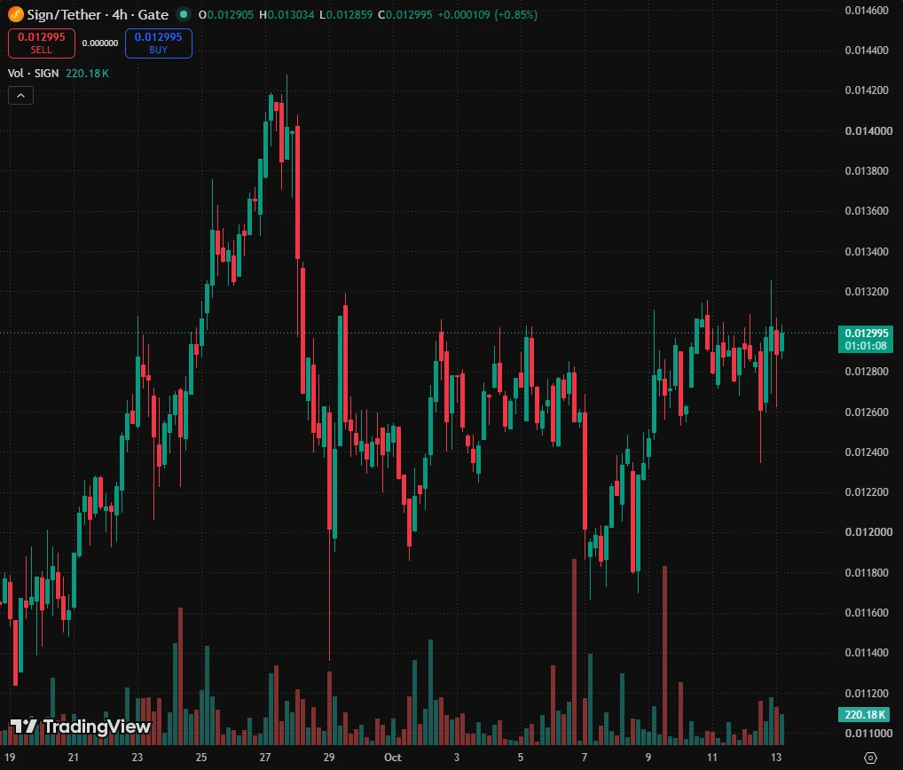Select the Vol · SIGN indicator label
903x770 pixels.
(34, 73)
